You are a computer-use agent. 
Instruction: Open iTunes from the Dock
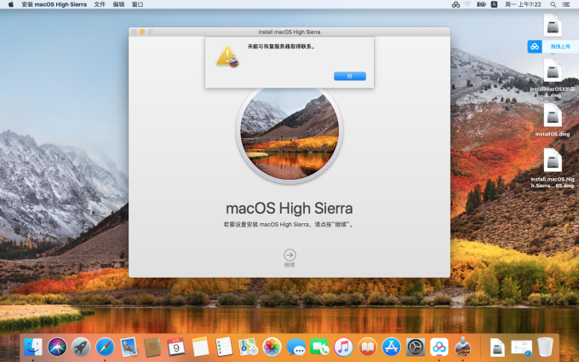point(344,348)
